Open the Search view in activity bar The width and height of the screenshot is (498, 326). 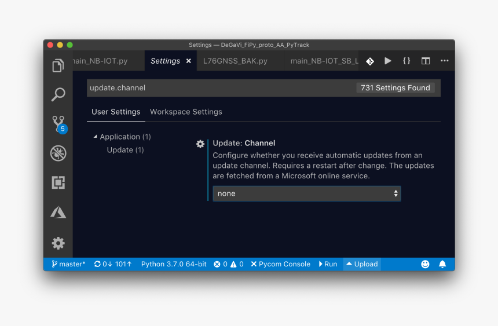(x=58, y=94)
